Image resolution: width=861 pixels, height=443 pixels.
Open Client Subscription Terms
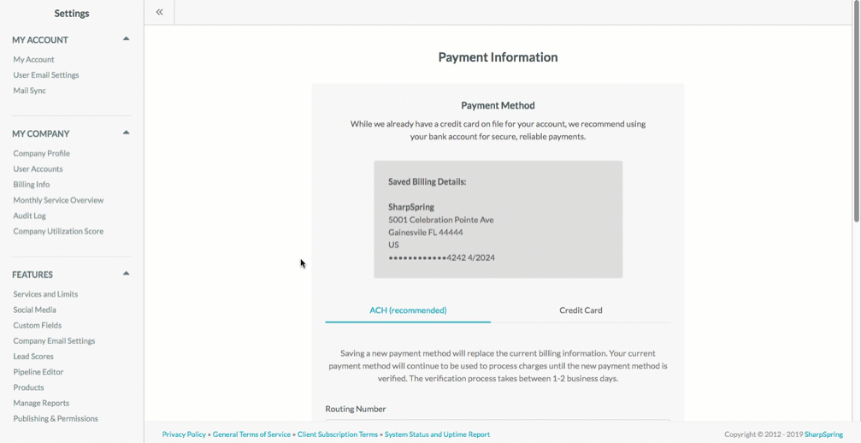(x=338, y=434)
